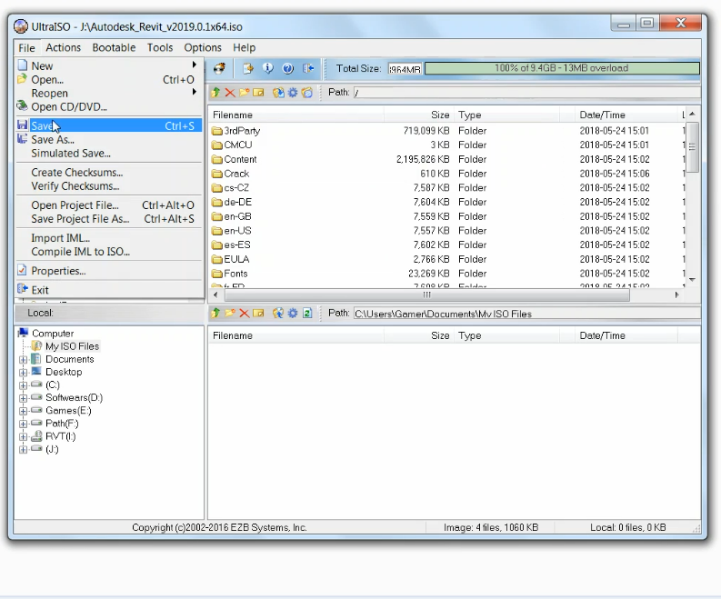Select the Computer tree root

tap(53, 334)
